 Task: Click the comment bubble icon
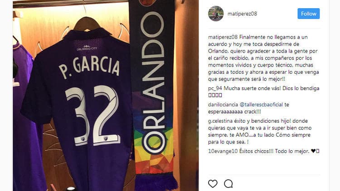click(228, 184)
